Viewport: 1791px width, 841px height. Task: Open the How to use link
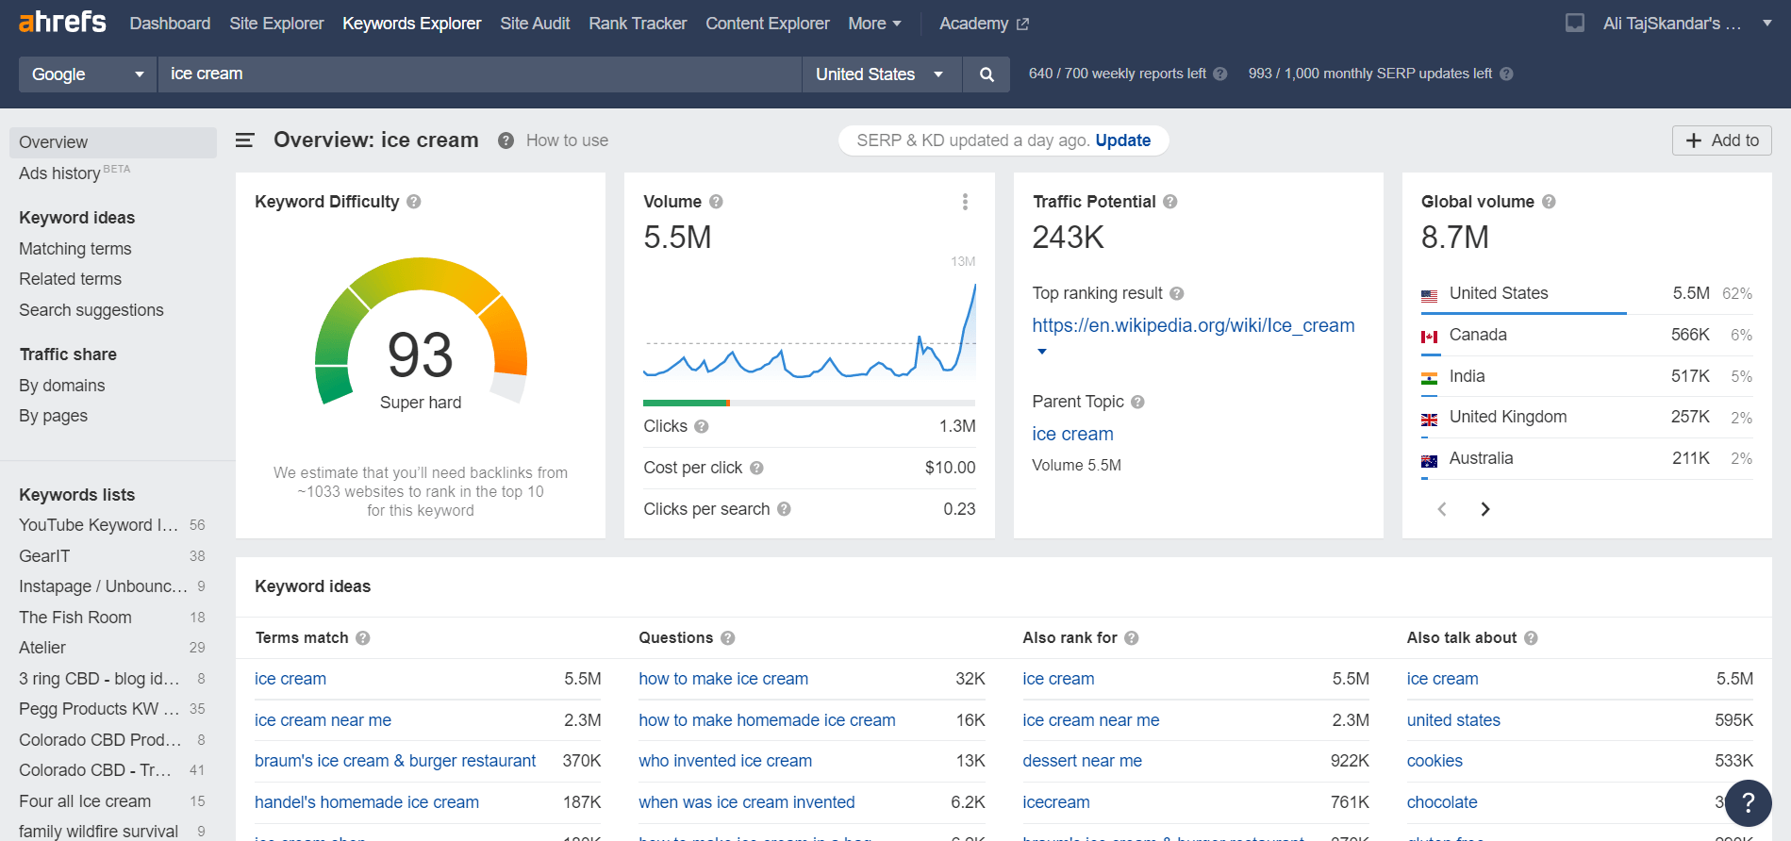click(567, 140)
